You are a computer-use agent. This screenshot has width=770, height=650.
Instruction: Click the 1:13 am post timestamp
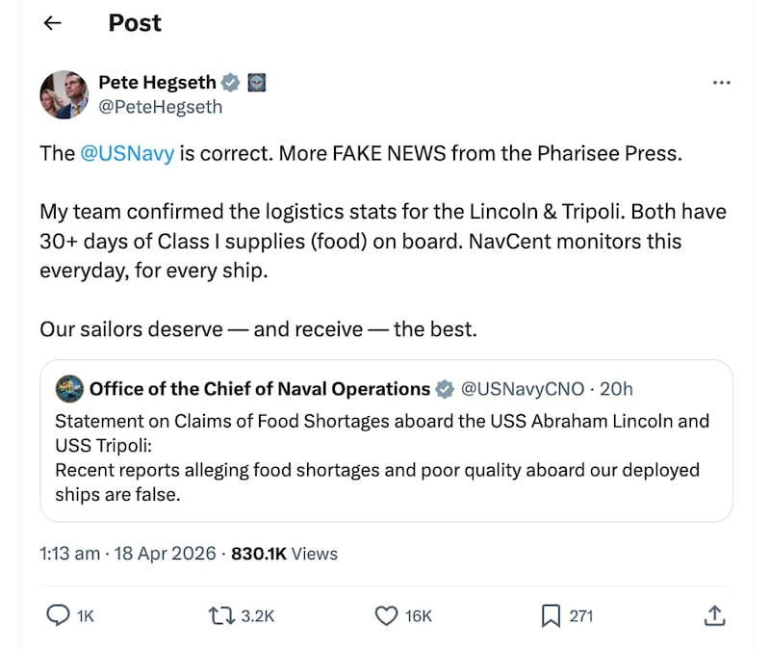pyautogui.click(x=69, y=554)
